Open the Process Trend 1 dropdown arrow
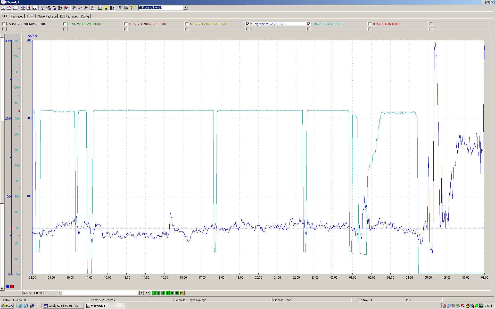The height and width of the screenshot is (309, 495). pos(185,7)
